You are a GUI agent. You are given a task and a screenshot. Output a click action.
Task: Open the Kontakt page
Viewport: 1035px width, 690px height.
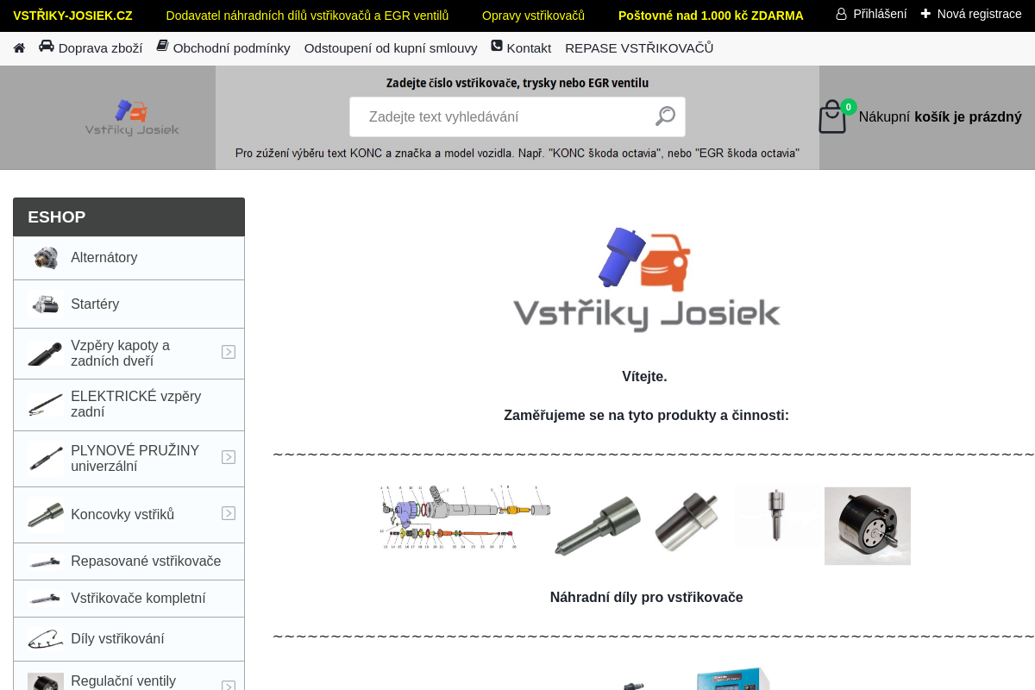[x=529, y=48]
